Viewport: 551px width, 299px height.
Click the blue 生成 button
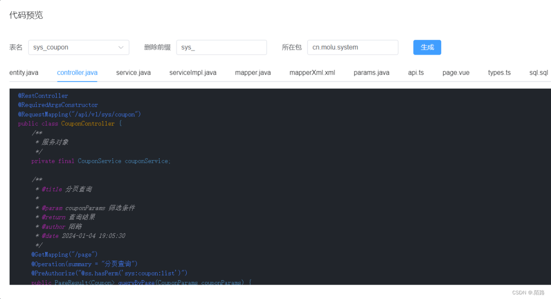click(x=427, y=47)
